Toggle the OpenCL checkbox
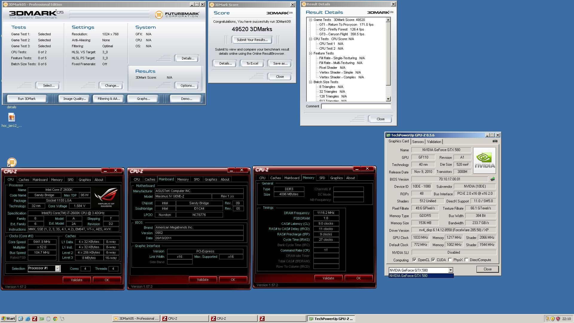Image resolution: width=574 pixels, height=323 pixels. click(414, 260)
